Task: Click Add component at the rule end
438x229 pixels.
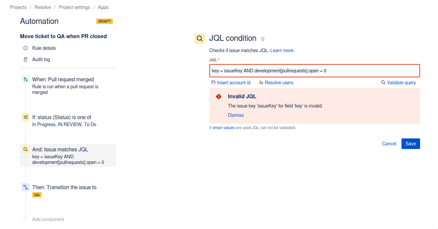Action: click(x=48, y=219)
